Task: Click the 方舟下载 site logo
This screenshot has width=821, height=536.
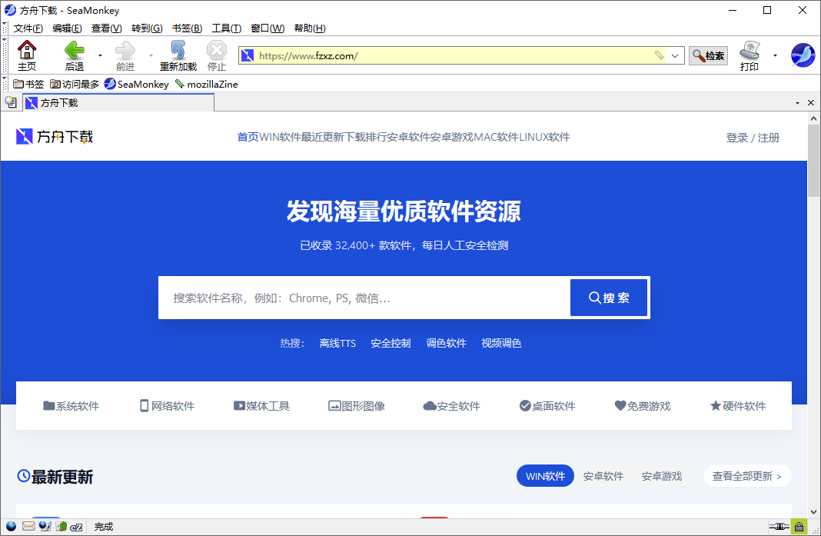Action: [55, 137]
